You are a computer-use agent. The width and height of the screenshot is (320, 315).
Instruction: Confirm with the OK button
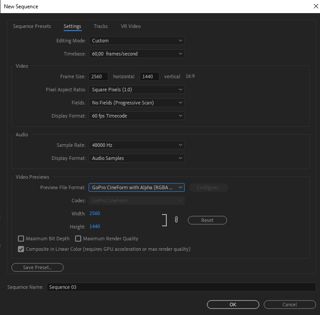click(233, 305)
